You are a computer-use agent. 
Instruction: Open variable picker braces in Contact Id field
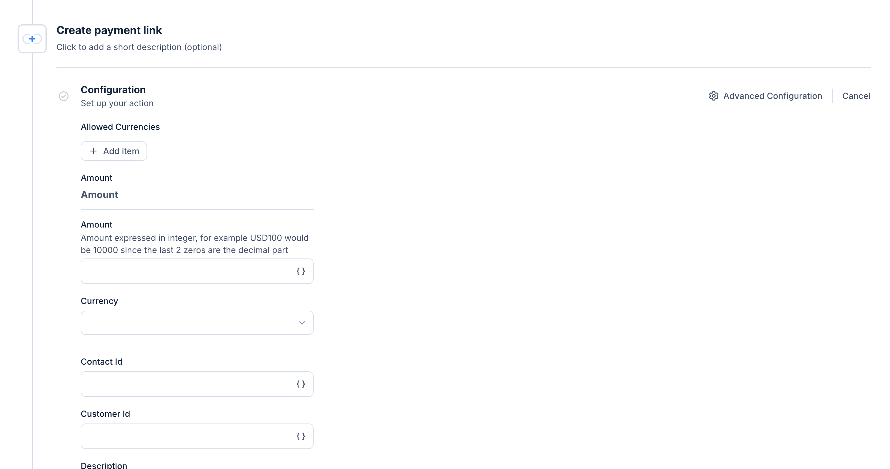301,384
